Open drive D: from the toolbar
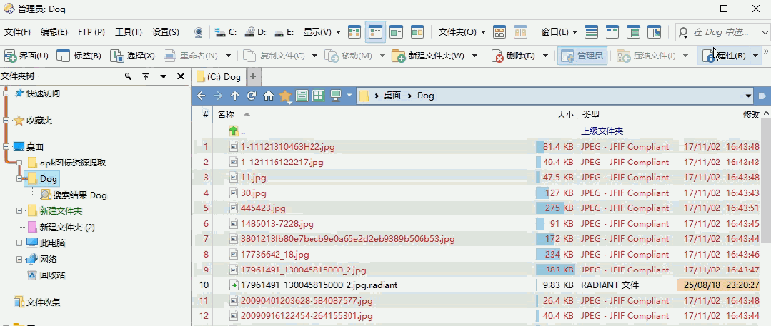The image size is (771, 326). point(255,32)
